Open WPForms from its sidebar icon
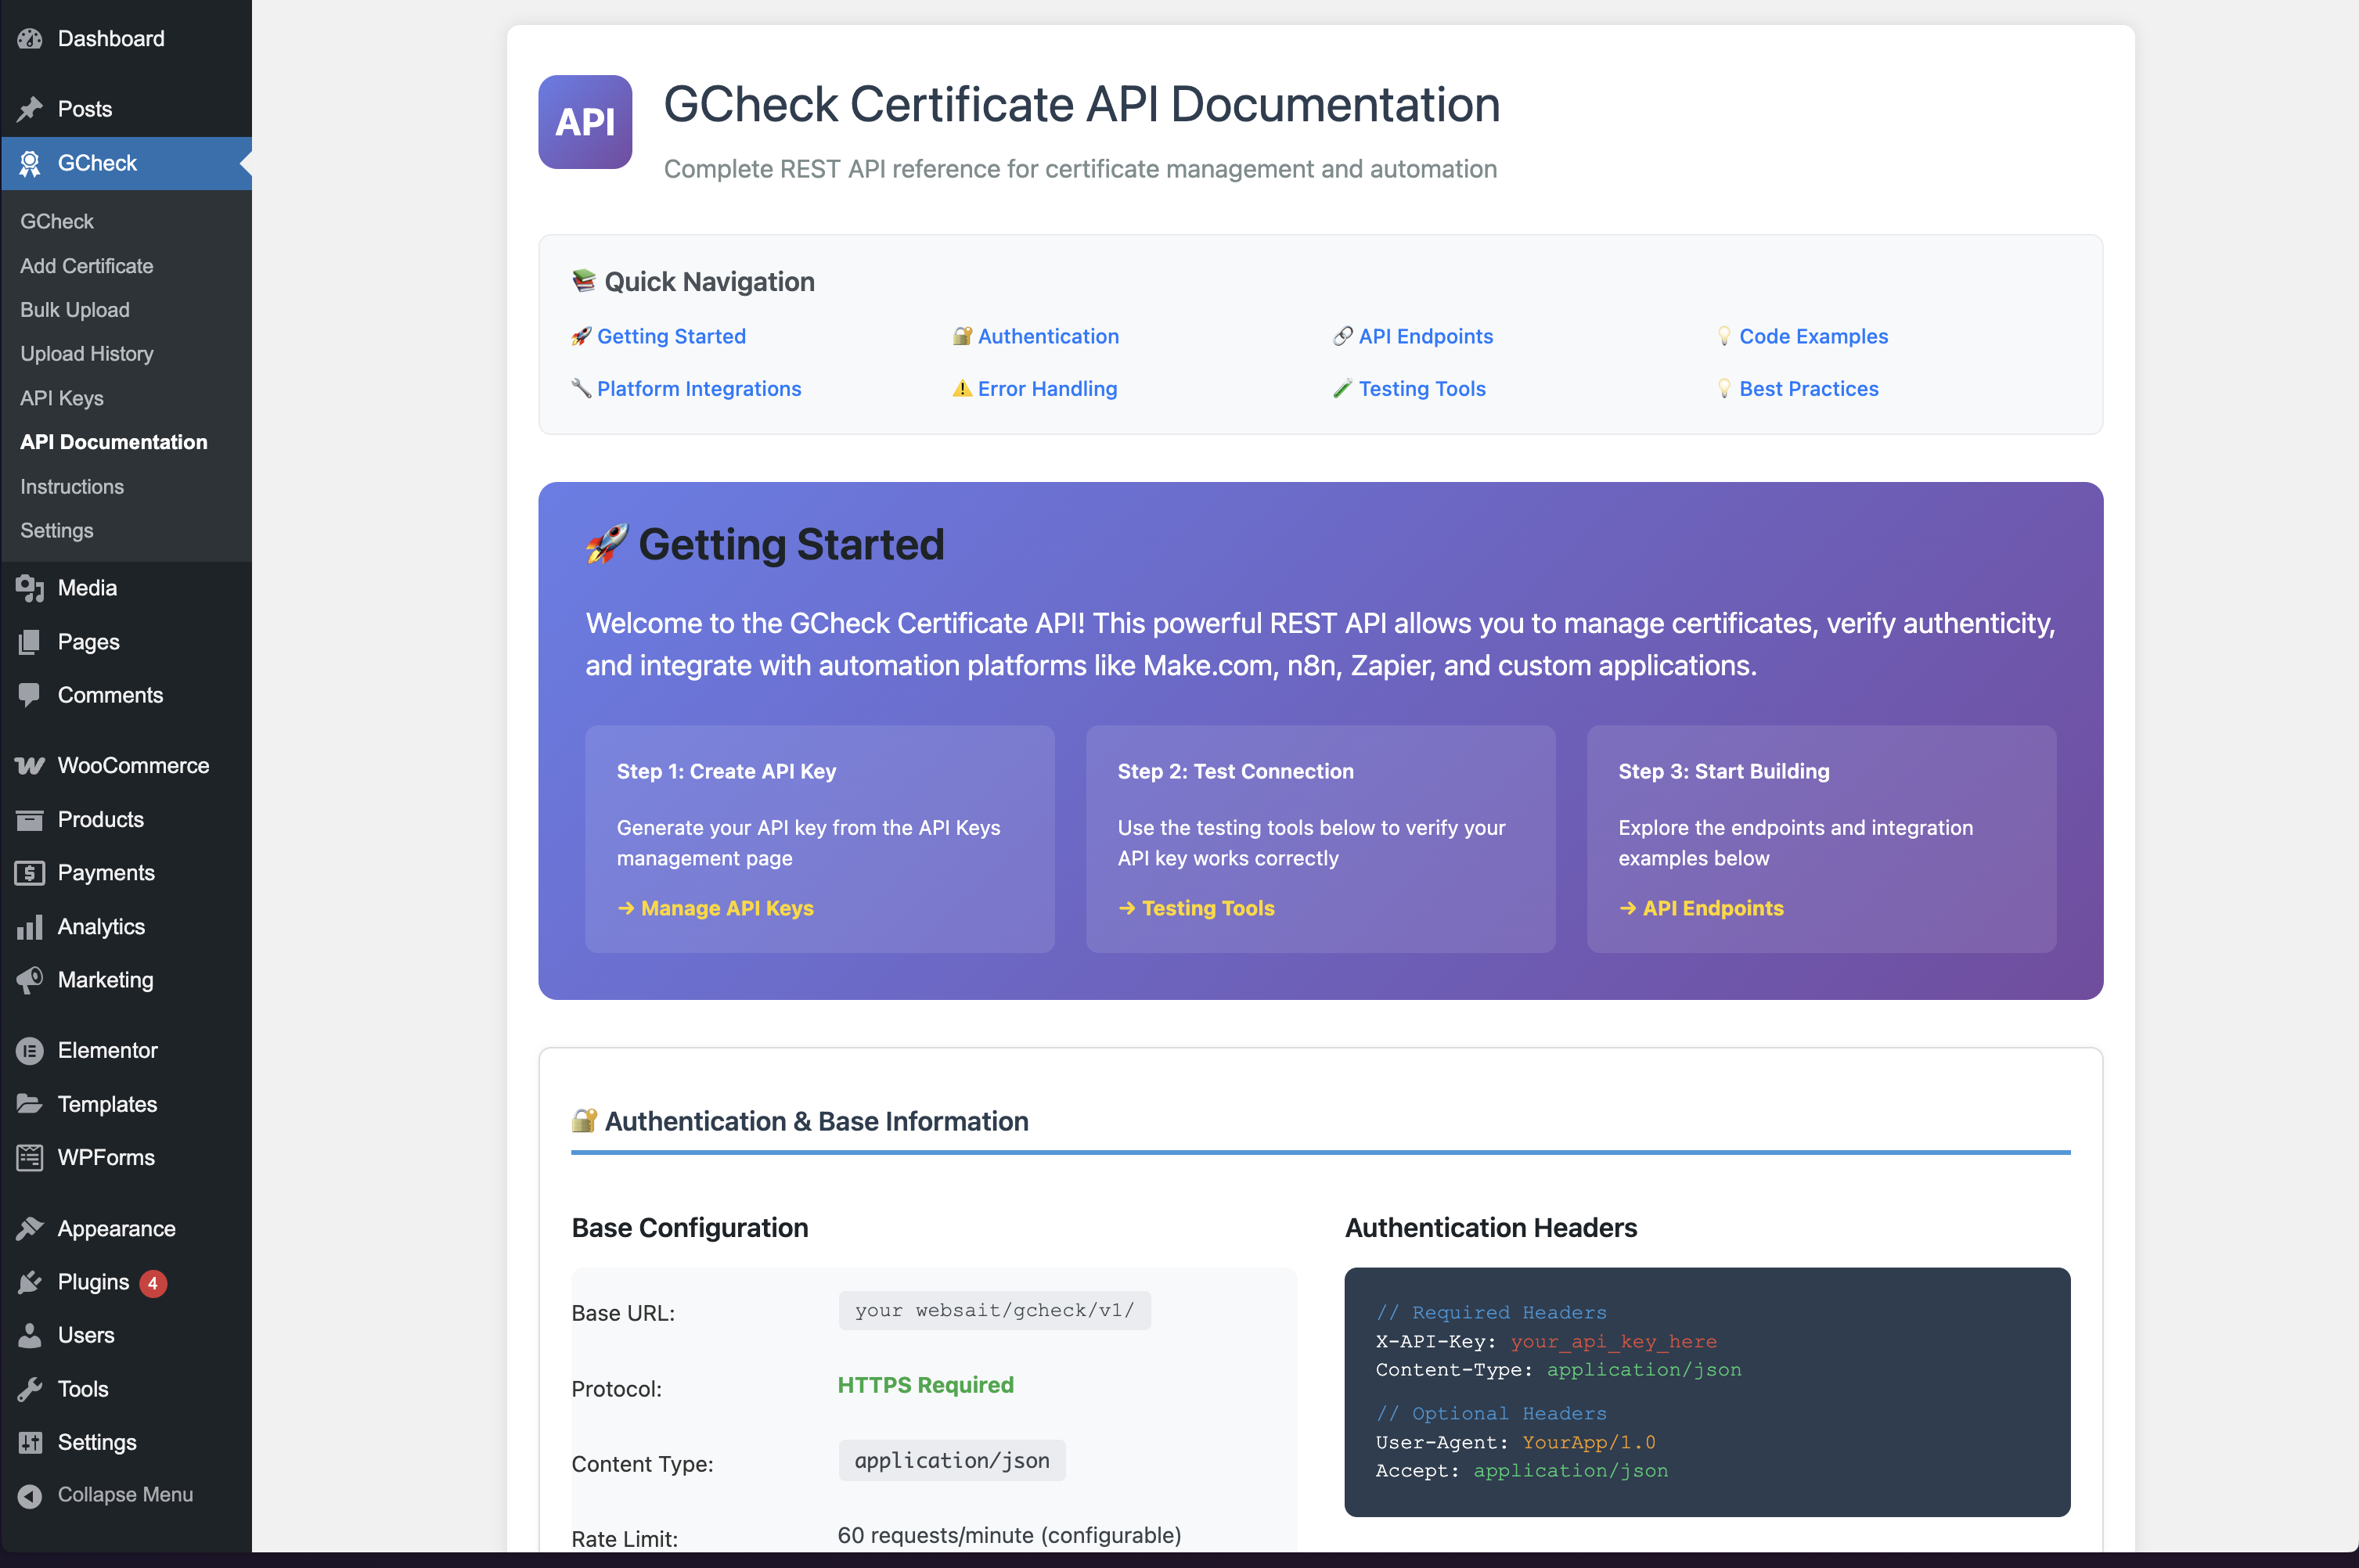 (30, 1157)
